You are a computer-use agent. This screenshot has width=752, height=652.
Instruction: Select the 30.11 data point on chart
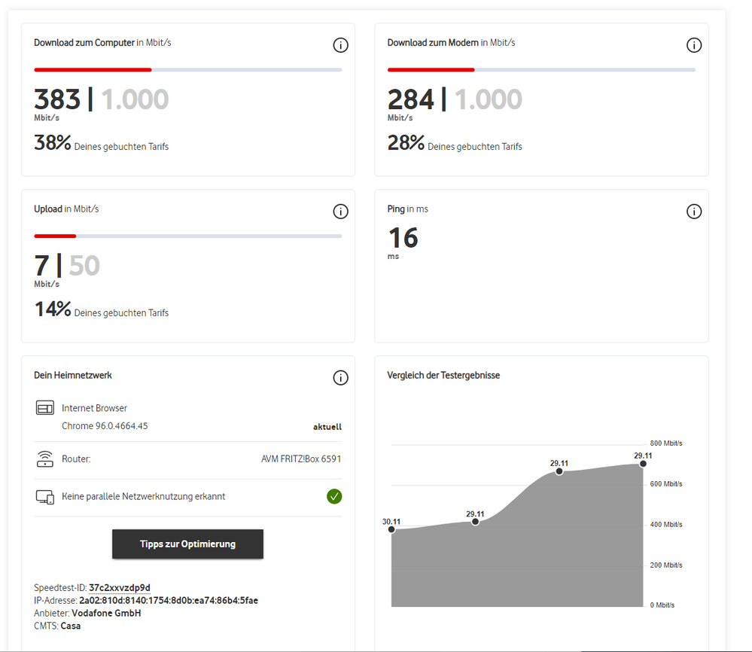click(391, 529)
